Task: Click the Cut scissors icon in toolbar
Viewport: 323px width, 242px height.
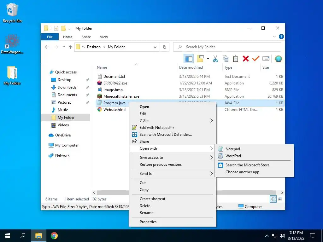Action: (215, 59)
